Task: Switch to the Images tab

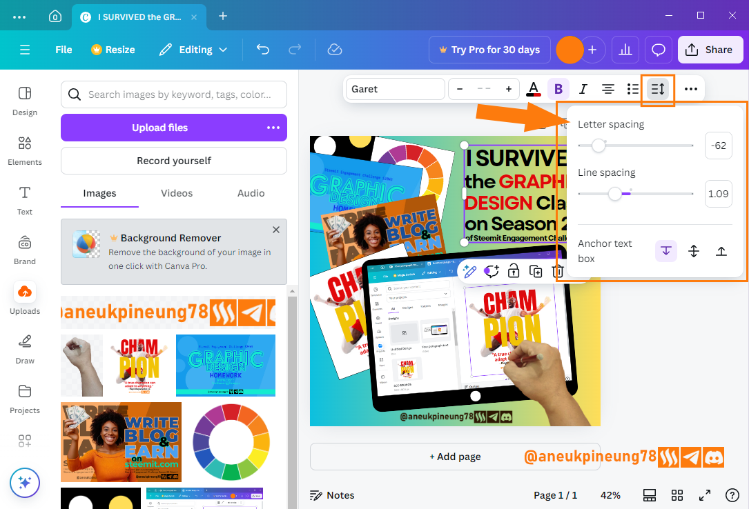Action: [x=99, y=193]
